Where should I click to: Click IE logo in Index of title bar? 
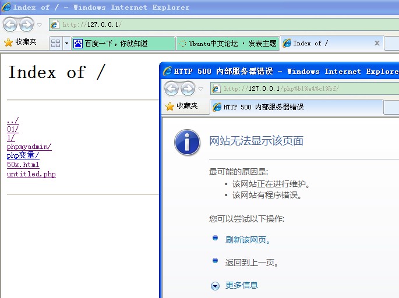[x=6, y=7]
